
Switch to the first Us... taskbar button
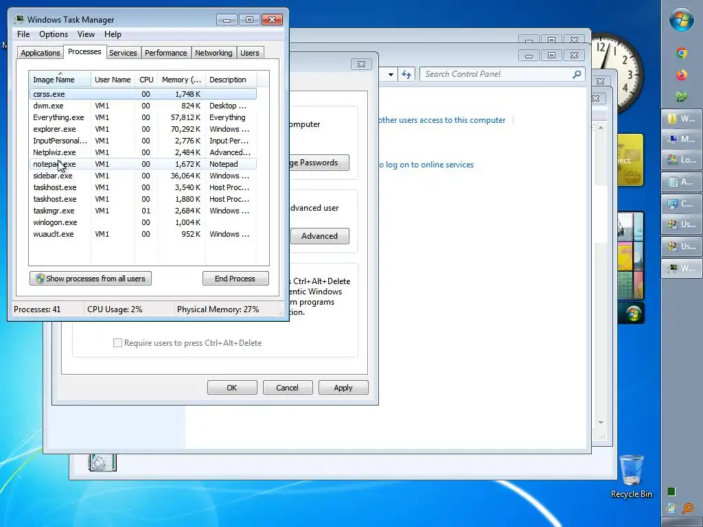coord(682,224)
